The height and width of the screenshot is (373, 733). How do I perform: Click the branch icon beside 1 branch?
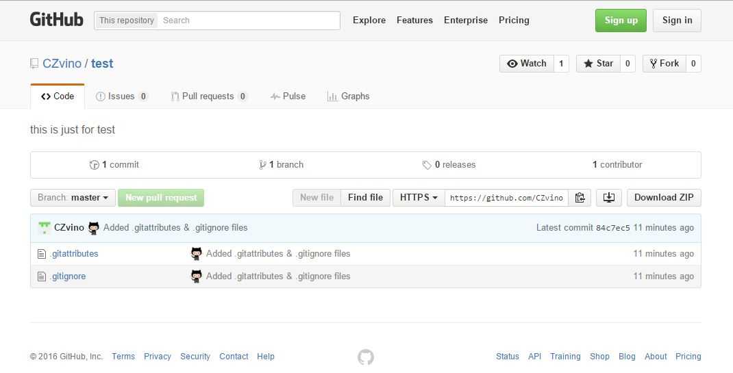coord(263,165)
